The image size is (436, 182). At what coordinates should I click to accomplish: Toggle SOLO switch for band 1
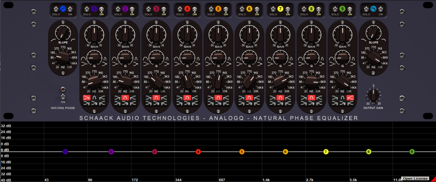pyautogui.click(x=86, y=9)
